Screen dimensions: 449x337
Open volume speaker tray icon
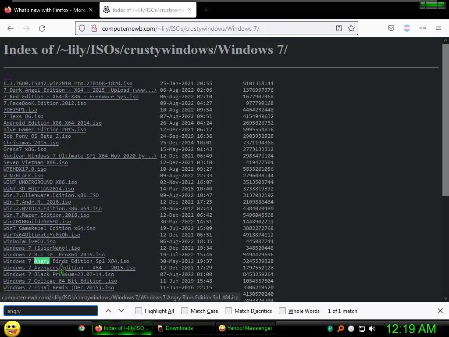[372, 329]
